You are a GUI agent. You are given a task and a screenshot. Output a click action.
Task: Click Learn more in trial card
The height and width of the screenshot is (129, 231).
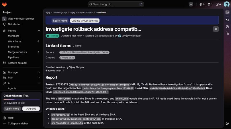coord(12,109)
